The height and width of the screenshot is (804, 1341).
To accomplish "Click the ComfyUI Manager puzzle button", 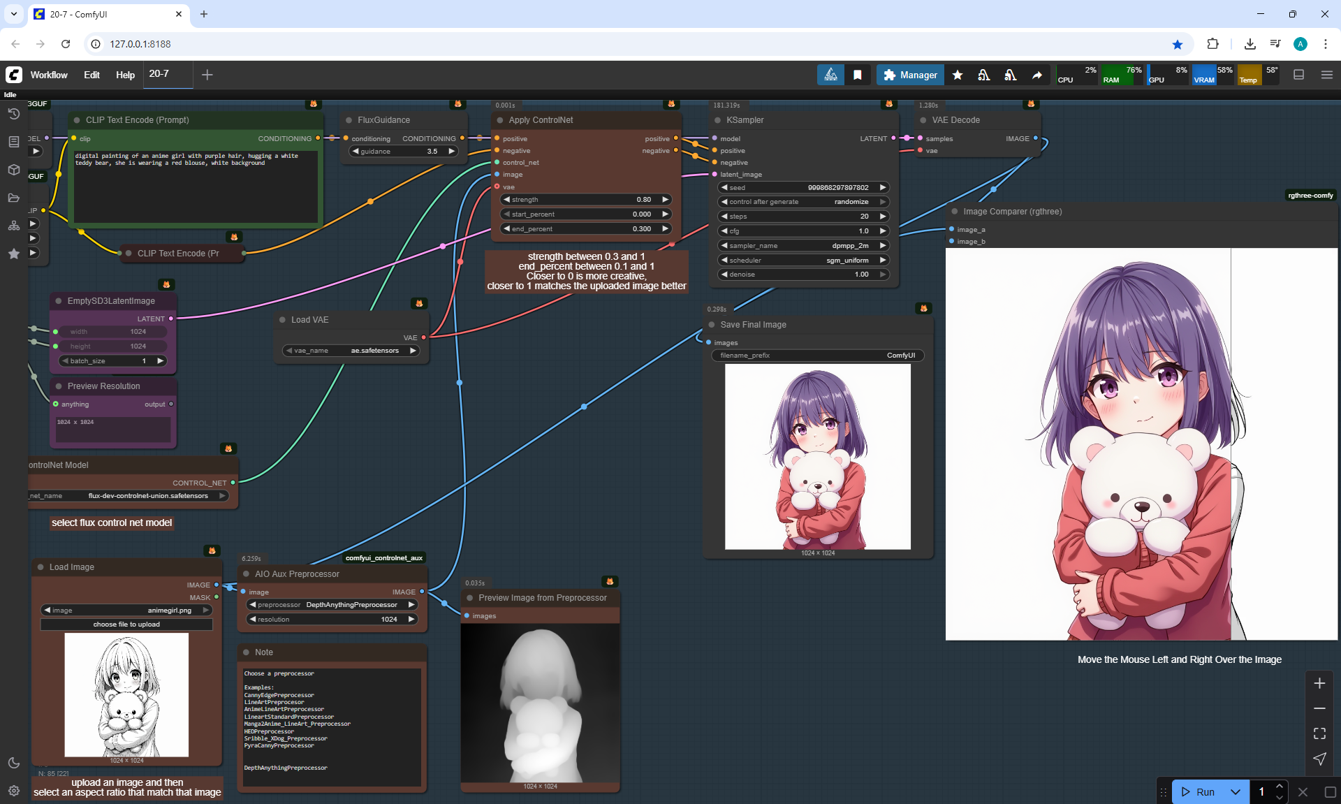I will 910,75.
